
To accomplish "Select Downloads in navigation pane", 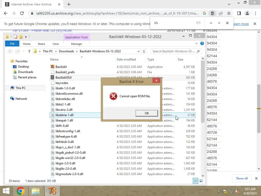I will click(25, 72).
